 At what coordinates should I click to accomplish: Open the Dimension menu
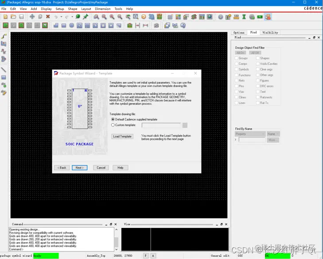pos(103,9)
